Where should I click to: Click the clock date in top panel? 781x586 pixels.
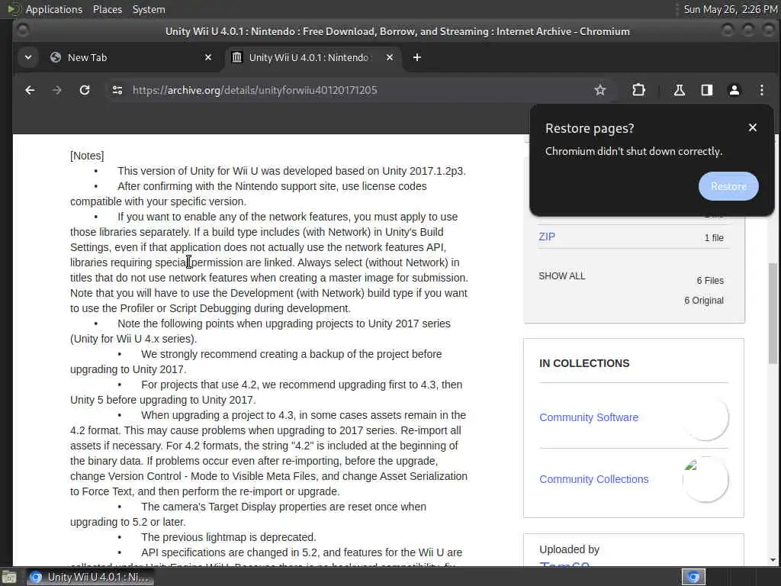click(x=730, y=9)
